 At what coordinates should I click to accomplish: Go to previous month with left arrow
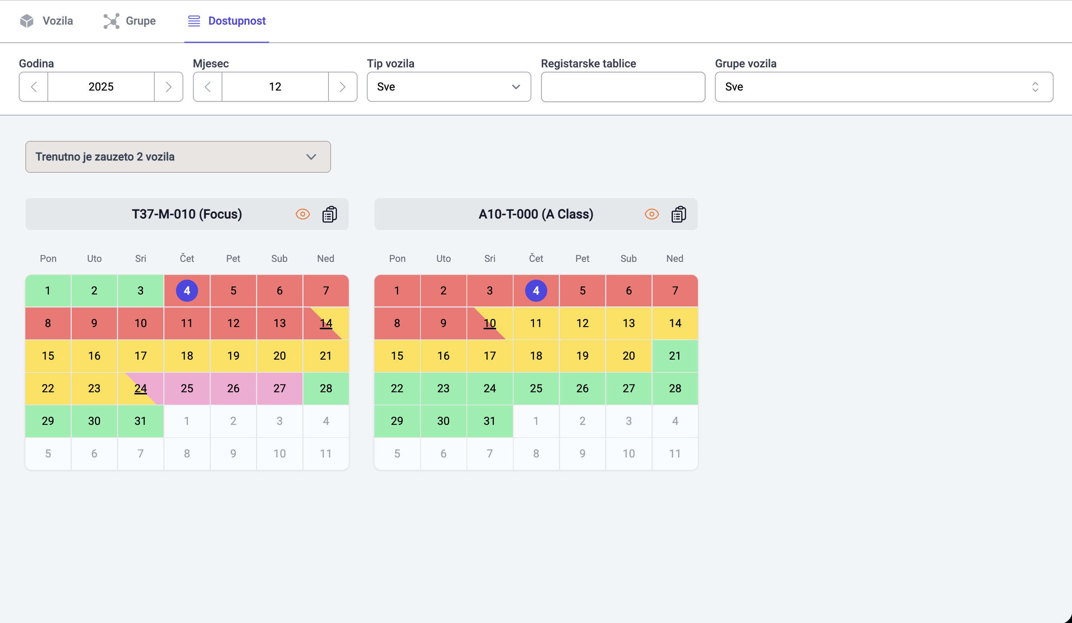tap(208, 87)
